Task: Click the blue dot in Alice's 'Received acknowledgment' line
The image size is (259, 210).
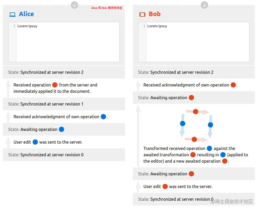Action: (x=103, y=117)
